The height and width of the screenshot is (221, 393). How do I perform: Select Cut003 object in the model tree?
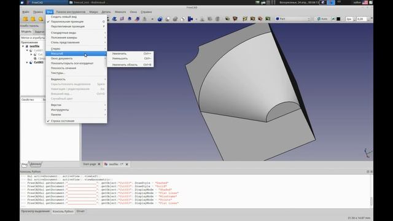[x=39, y=63]
